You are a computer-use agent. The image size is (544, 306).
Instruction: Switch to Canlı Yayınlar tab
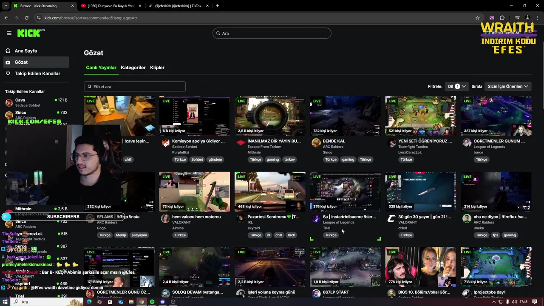click(101, 68)
